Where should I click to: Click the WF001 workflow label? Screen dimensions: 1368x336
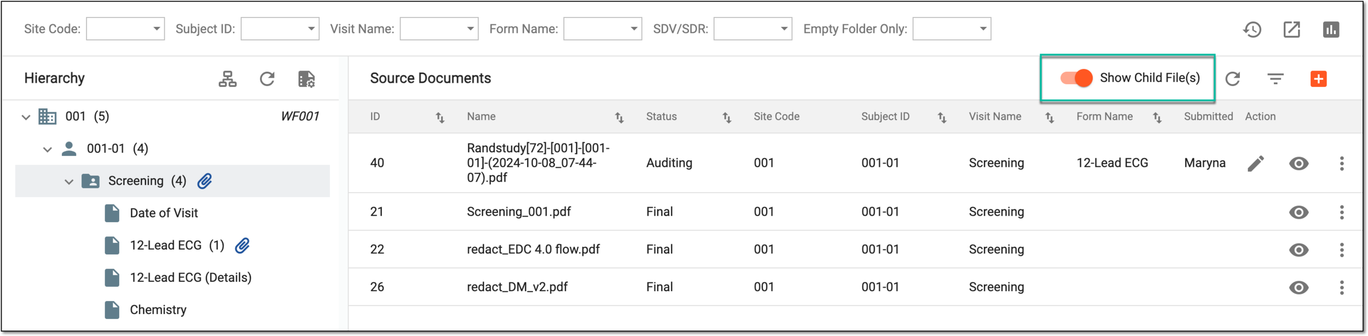300,116
